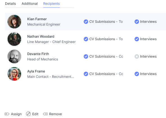This screenshot has height=118, width=166.
Task: Toggle Kian Farmer's CV Submissions checkmark
Action: click(86, 22)
